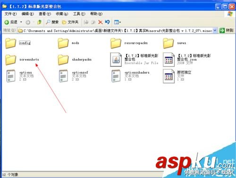This screenshot has height=178, width=236.
Task: Click the 'optionsof' file name text
Action: pyautogui.click(x=80, y=72)
